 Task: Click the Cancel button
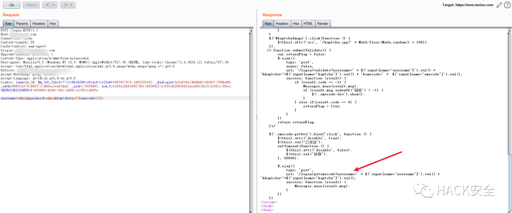click(31, 5)
